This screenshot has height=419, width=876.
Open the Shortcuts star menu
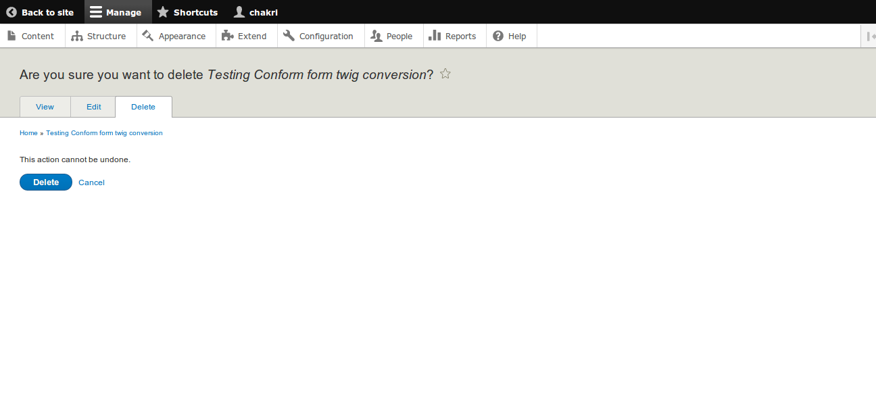point(187,12)
